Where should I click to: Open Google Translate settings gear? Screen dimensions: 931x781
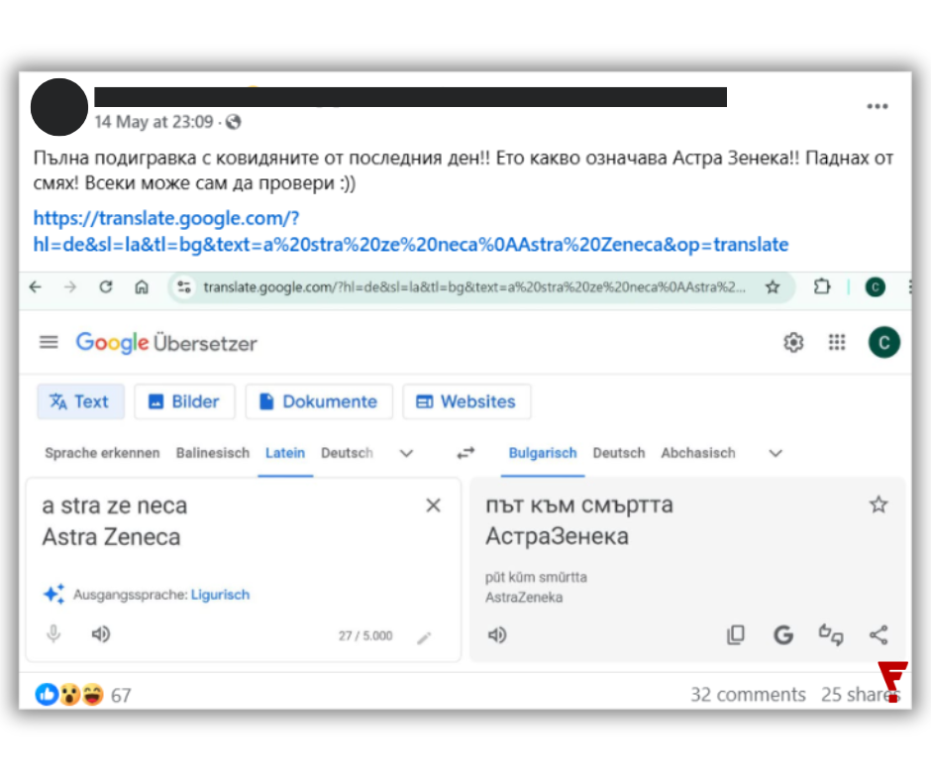793,342
